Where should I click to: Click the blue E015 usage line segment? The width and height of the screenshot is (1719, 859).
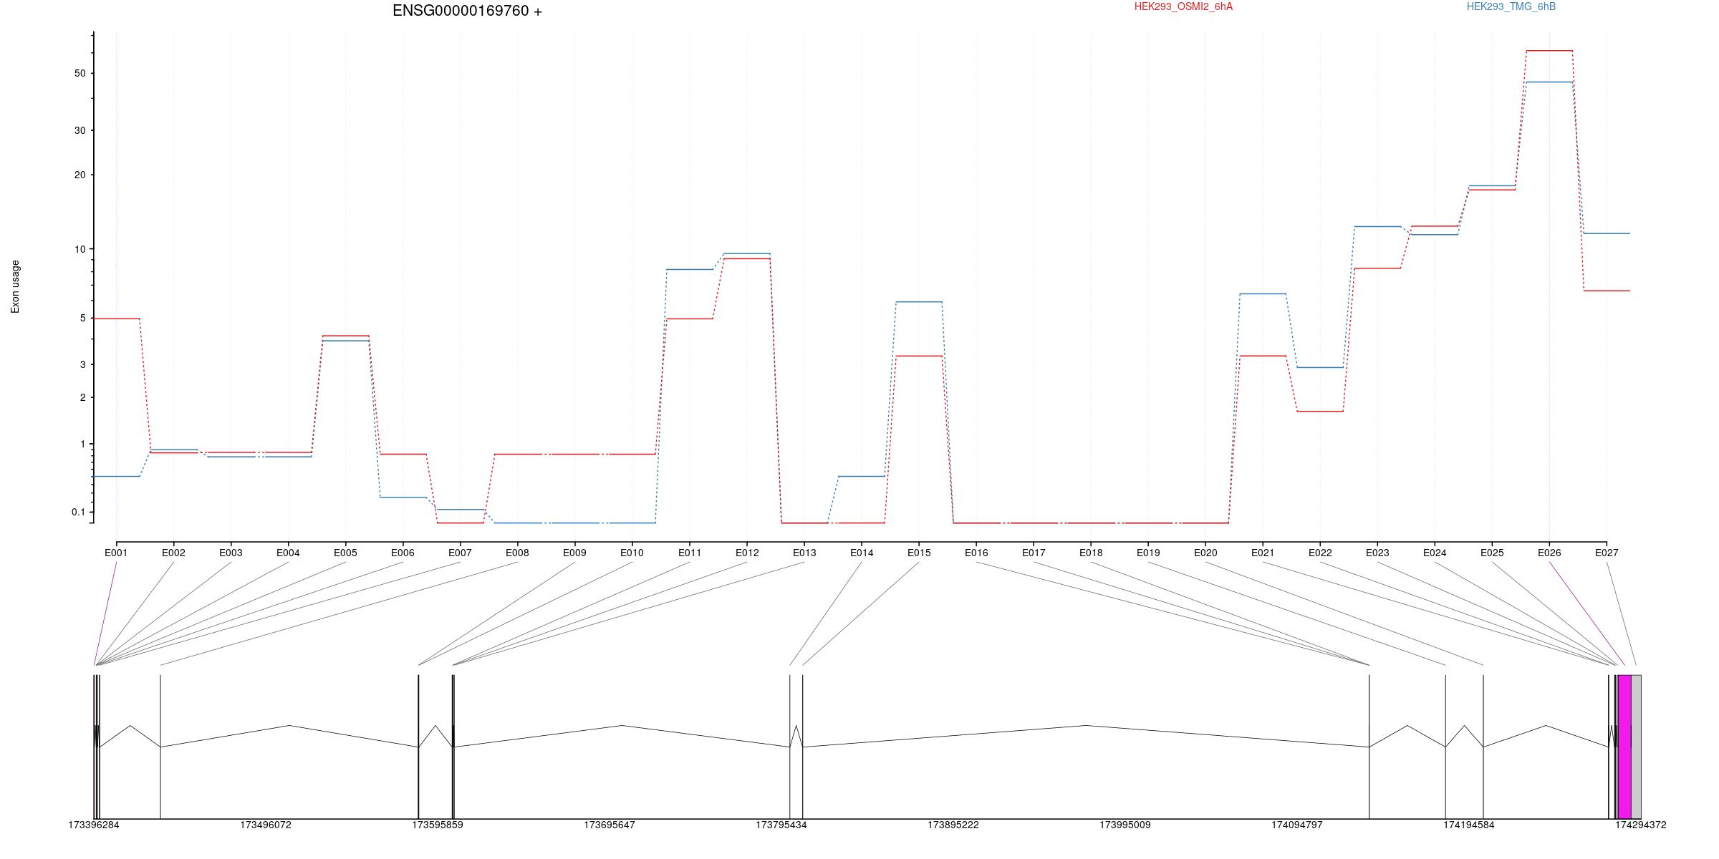click(919, 302)
